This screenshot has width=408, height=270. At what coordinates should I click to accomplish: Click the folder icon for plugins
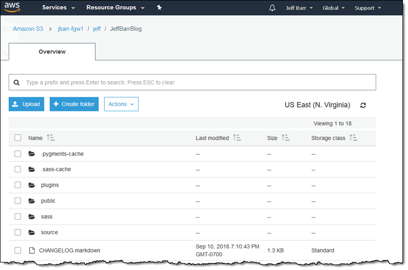coord(32,185)
